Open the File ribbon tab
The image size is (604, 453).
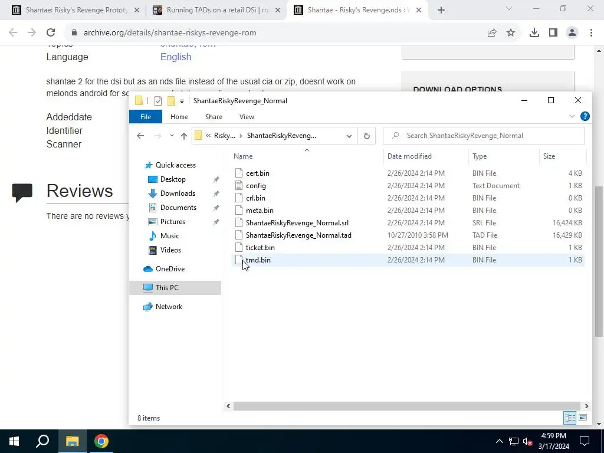pos(146,117)
